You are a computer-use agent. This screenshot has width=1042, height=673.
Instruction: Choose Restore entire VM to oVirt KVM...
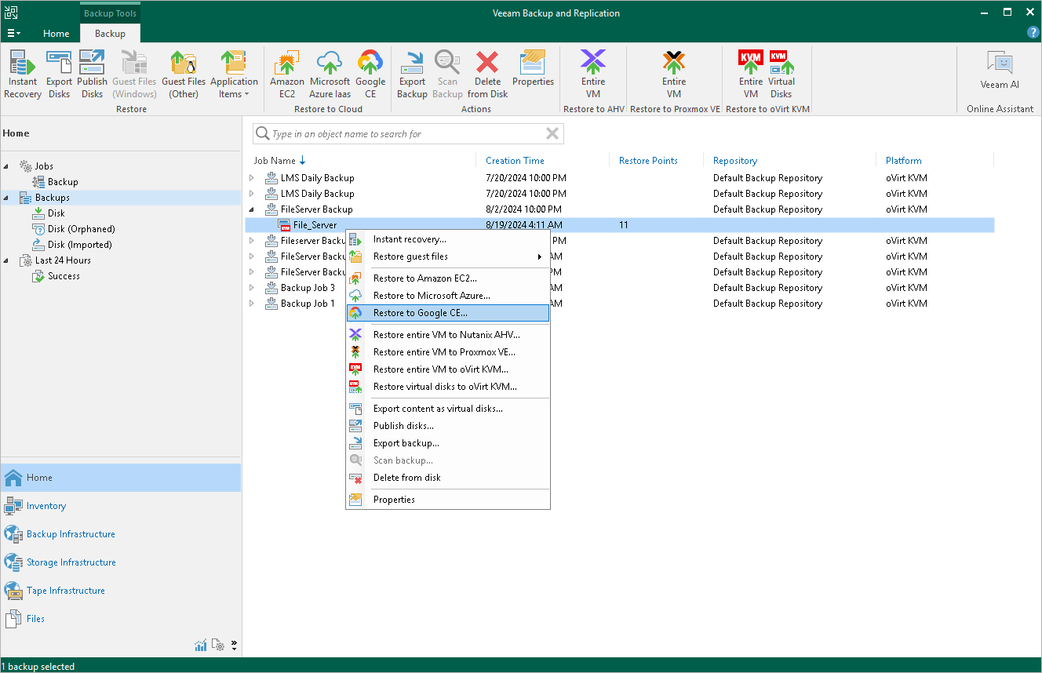448,369
